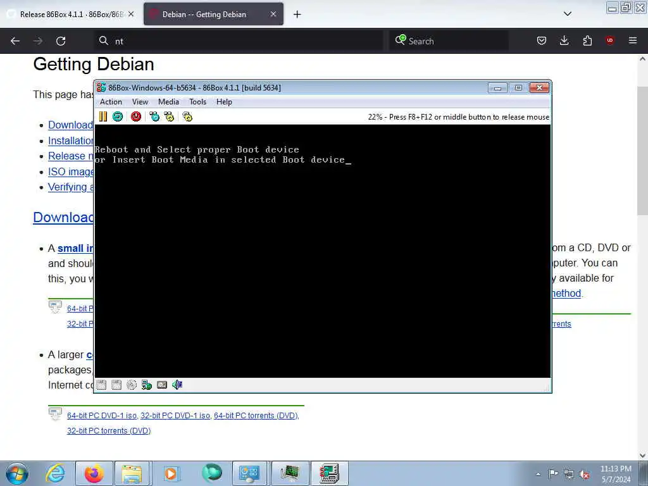Screen dimensions: 648x486
Task: Open the Tools menu in 86Box
Action: pos(197,102)
